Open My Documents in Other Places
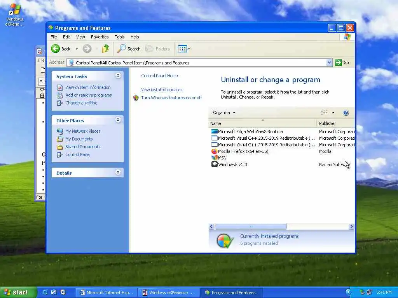The height and width of the screenshot is (298, 398). pyautogui.click(x=79, y=139)
